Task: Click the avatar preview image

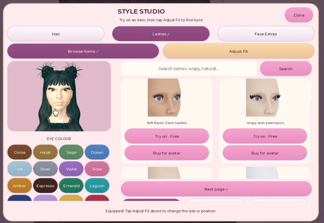Action: click(x=59, y=96)
